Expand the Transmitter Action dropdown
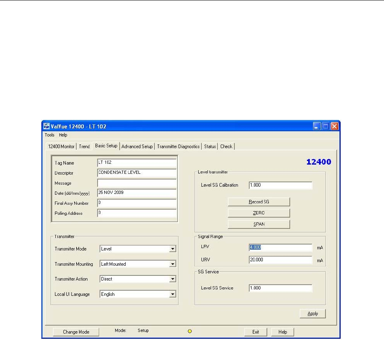The height and width of the screenshot is (340, 384). point(173,279)
